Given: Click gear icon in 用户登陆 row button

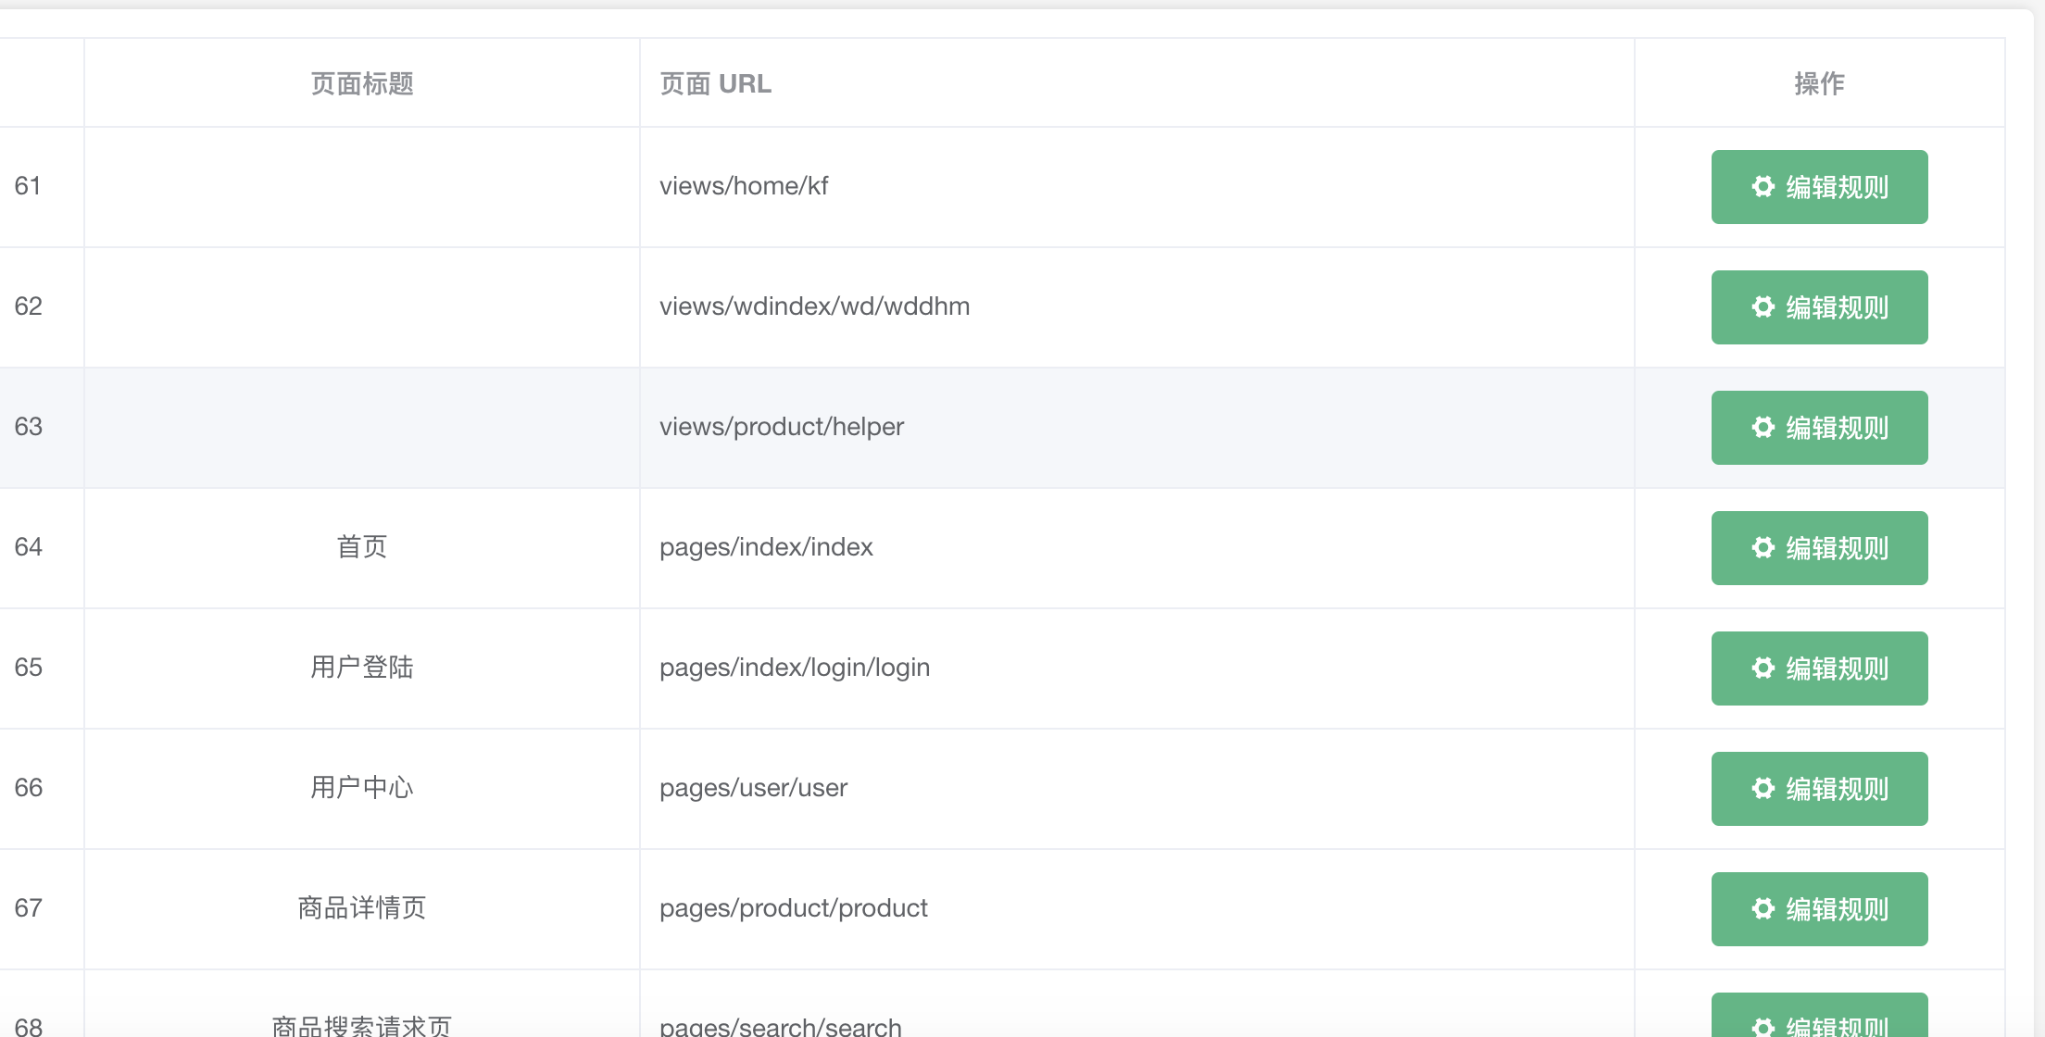Looking at the screenshot, I should 1763,668.
